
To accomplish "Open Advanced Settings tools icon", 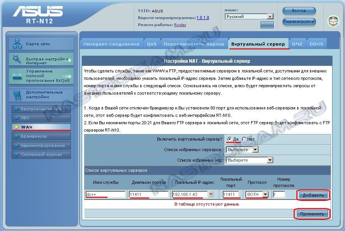I will (17, 95).
